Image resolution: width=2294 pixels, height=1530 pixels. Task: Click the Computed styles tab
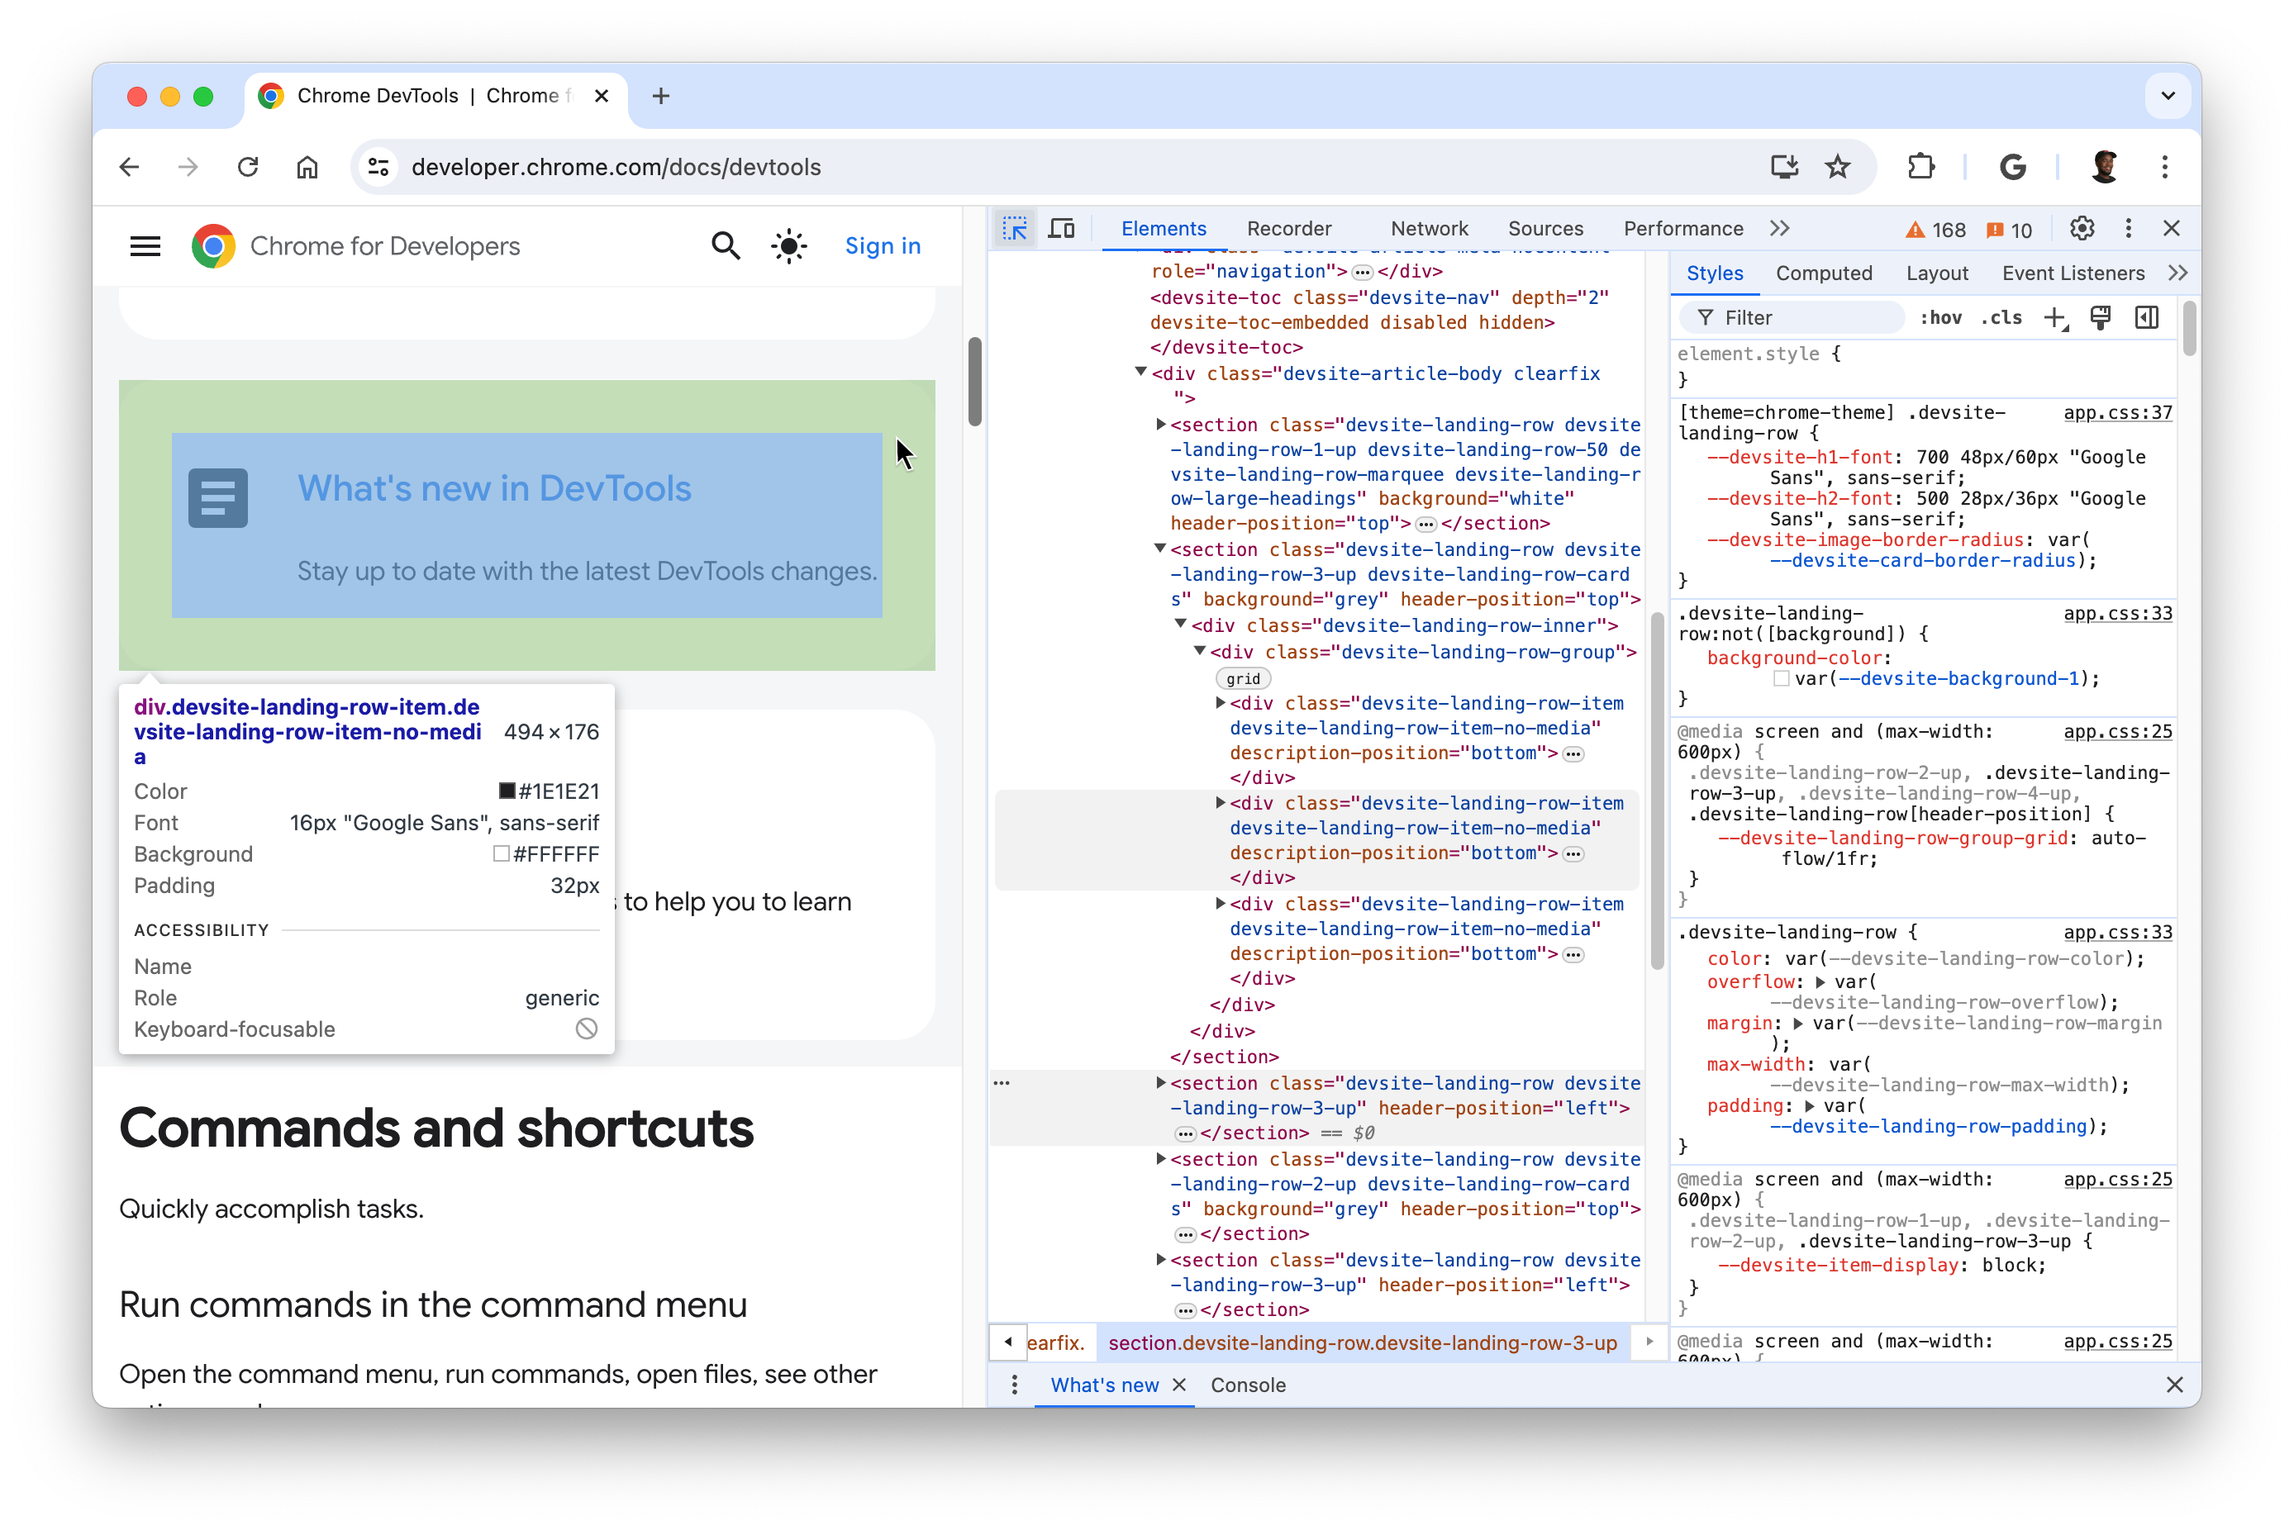pyautogui.click(x=1825, y=273)
